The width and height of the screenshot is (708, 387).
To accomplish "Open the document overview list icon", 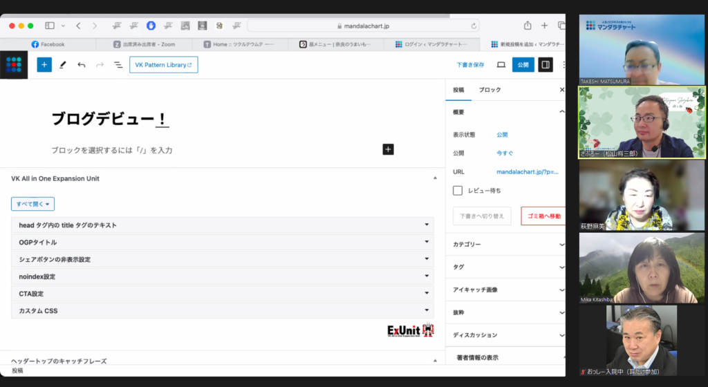I will 118,65.
